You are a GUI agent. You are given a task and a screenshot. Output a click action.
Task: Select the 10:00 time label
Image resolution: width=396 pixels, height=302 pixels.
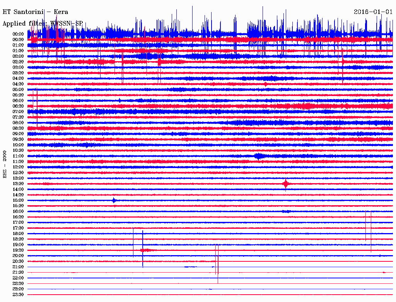pyautogui.click(x=18, y=145)
